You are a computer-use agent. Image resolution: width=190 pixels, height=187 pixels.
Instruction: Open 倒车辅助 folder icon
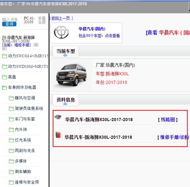[11, 172]
